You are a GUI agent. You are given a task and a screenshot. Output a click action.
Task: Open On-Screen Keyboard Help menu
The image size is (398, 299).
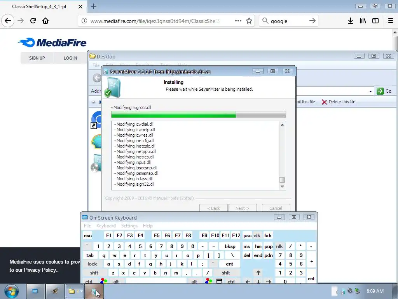[148, 226]
